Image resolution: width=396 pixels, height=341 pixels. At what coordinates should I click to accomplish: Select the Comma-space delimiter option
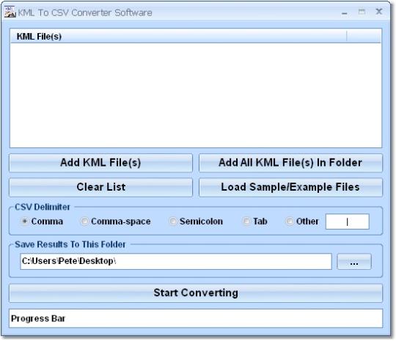pyautogui.click(x=84, y=221)
